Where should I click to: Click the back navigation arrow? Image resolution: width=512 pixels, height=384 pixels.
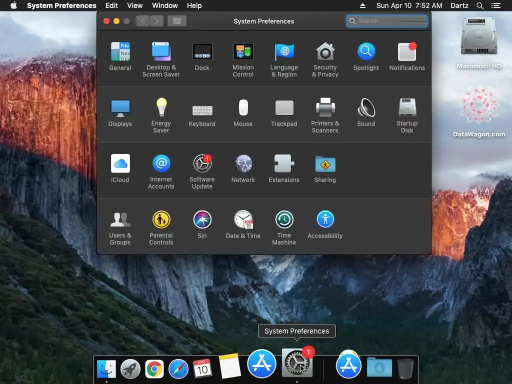click(142, 21)
